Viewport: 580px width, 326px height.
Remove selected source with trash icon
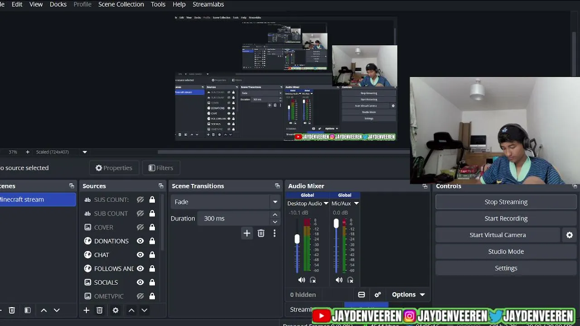click(100, 310)
